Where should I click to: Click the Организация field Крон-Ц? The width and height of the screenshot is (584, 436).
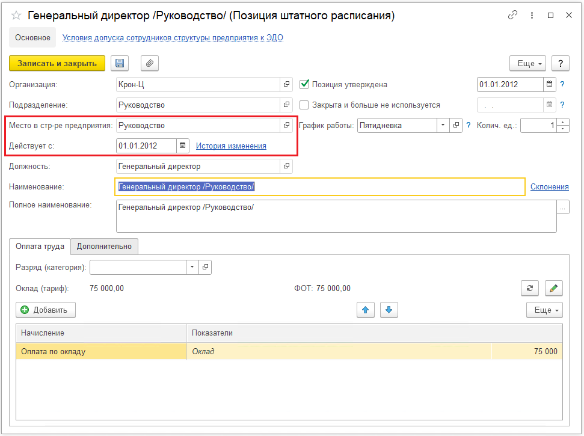[x=198, y=85]
